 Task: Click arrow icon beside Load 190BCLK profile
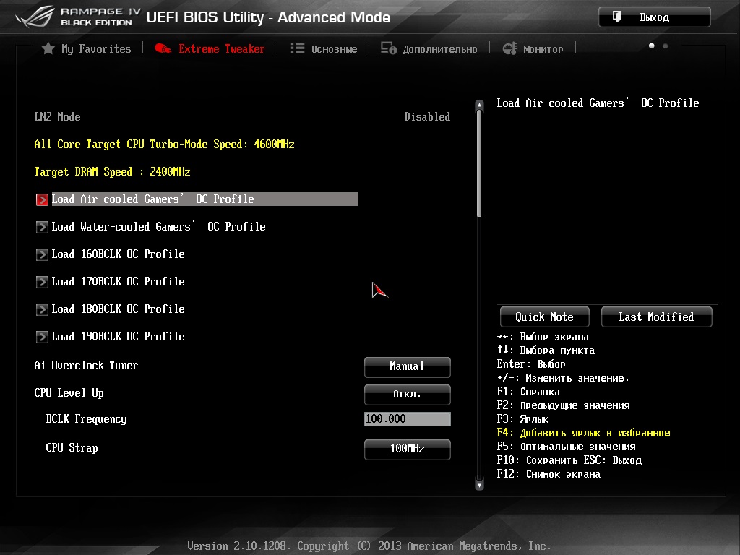point(42,337)
